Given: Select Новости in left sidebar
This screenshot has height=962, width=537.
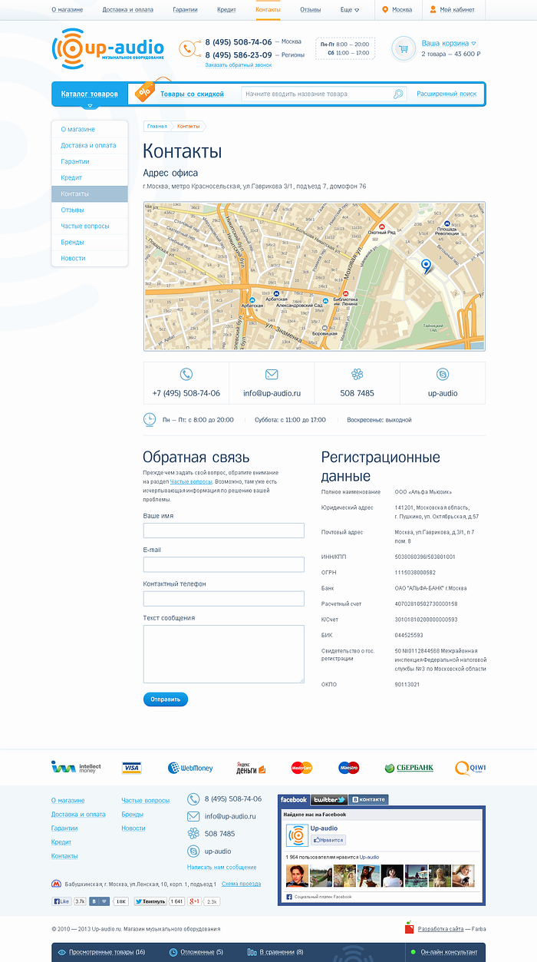Looking at the screenshot, I should pos(90,258).
